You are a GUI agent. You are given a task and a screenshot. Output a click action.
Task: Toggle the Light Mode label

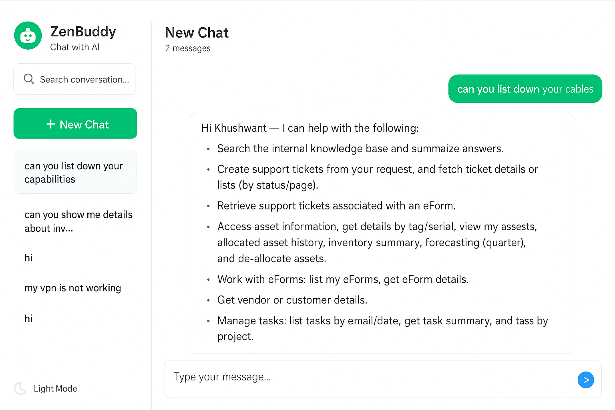(x=55, y=388)
